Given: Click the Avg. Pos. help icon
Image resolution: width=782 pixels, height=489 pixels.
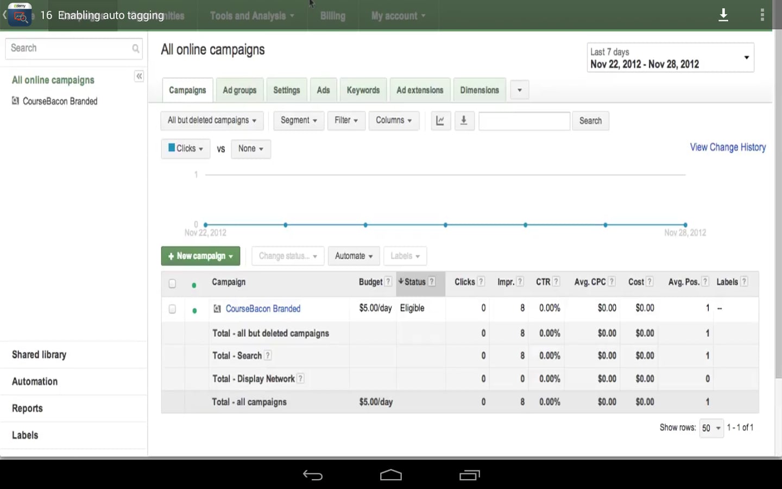Looking at the screenshot, I should tap(705, 281).
